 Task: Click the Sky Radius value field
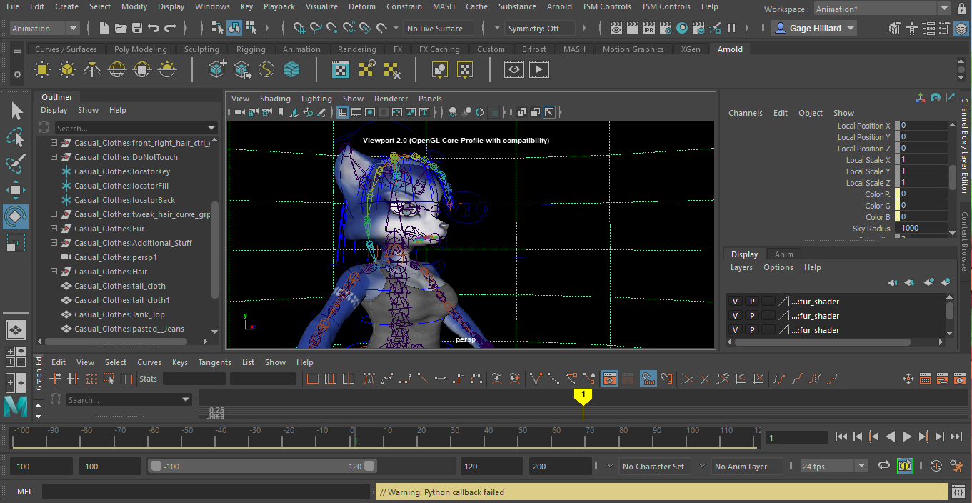click(x=921, y=229)
